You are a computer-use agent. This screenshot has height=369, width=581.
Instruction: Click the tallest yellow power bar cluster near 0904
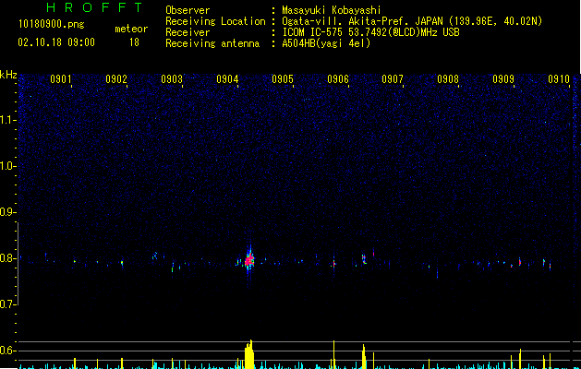coord(249,354)
